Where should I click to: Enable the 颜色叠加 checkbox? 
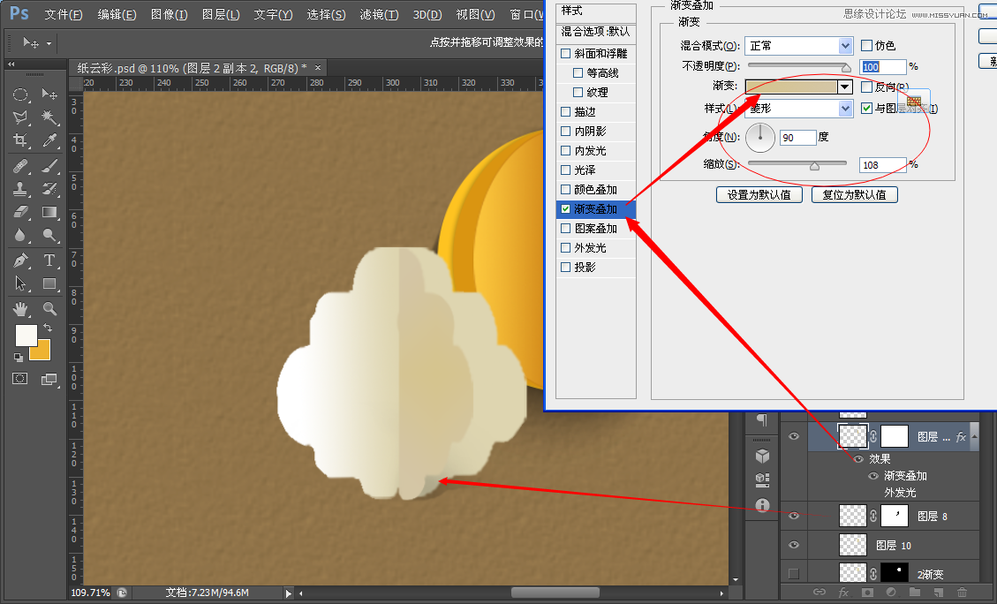pyautogui.click(x=565, y=190)
